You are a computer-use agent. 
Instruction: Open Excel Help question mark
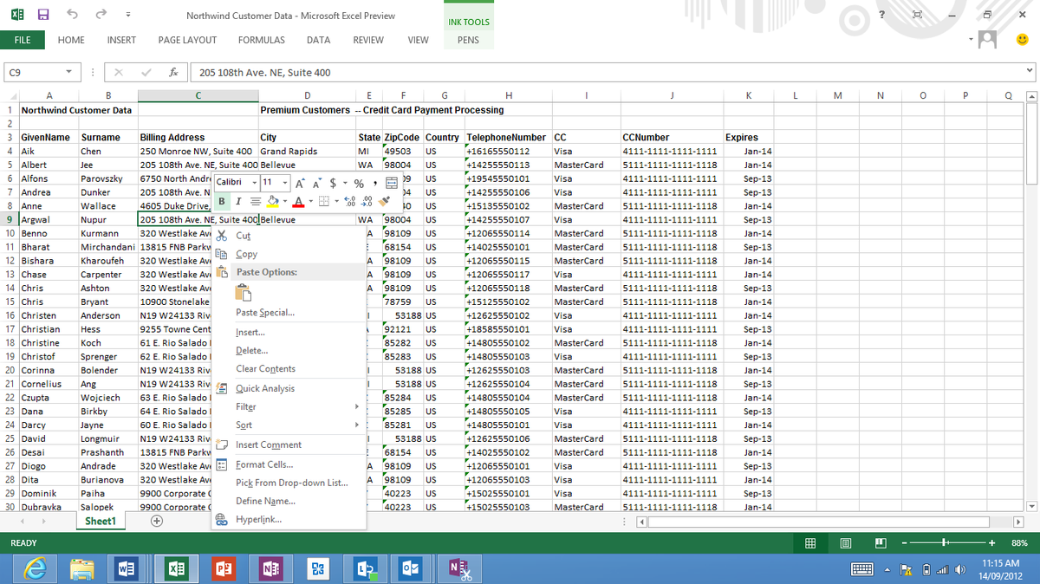[x=881, y=15]
